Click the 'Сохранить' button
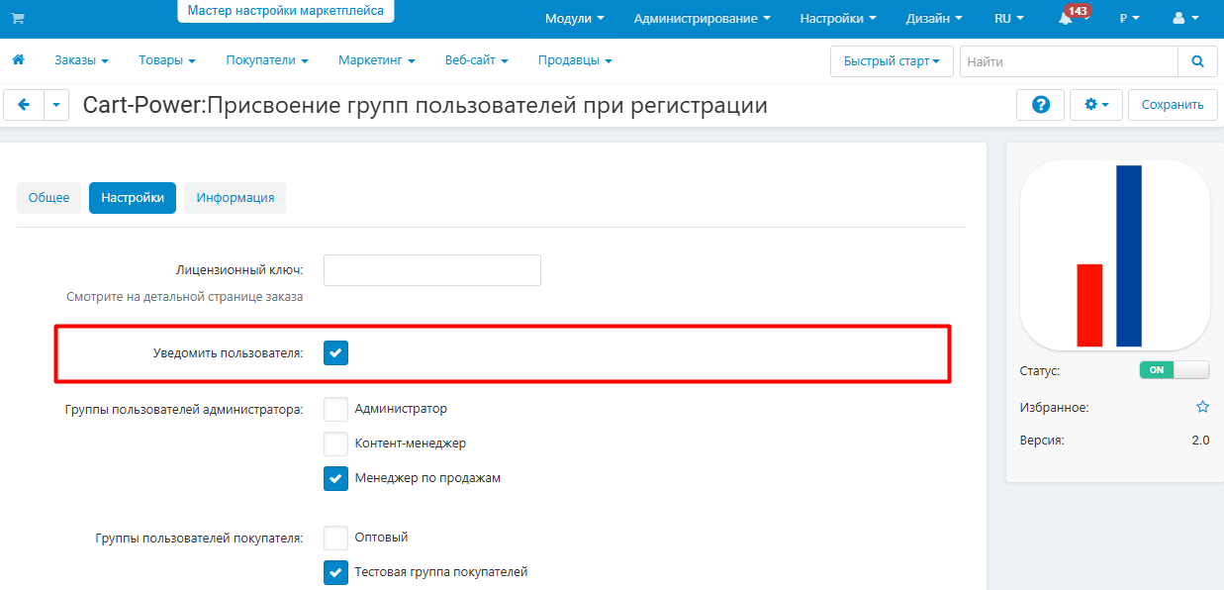1224x590 pixels. pos(1173,105)
